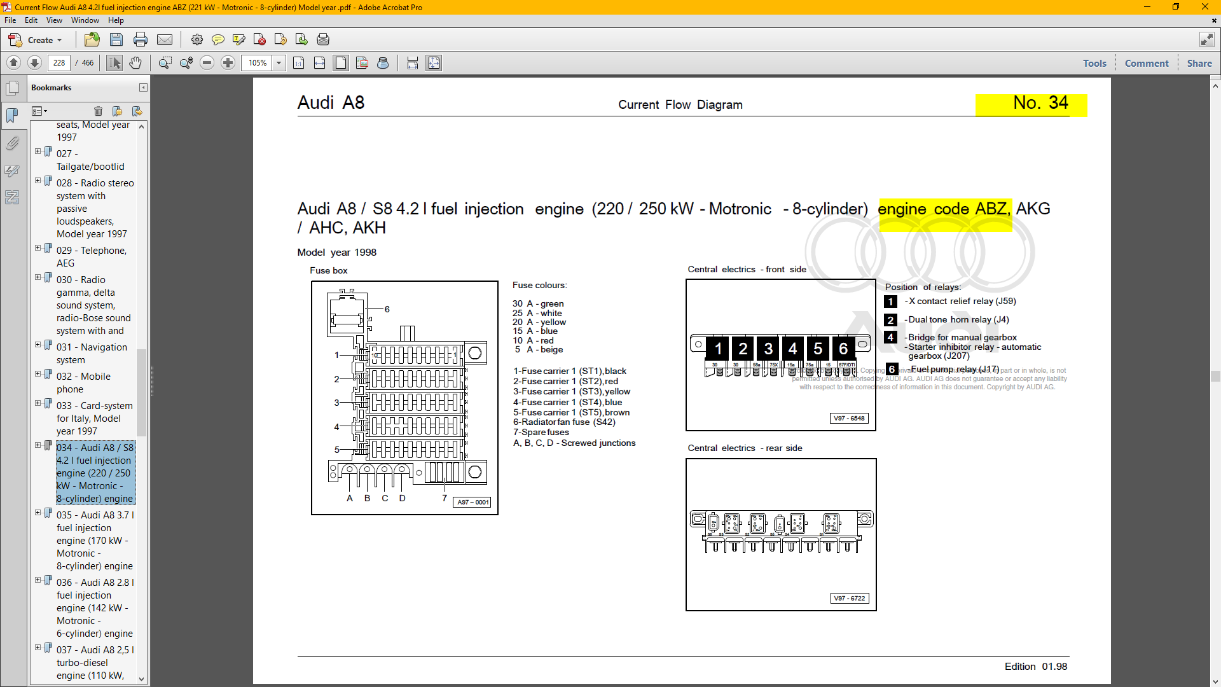The width and height of the screenshot is (1221, 687).
Task: Open the zoom percentage dropdown arrow
Action: pos(279,63)
